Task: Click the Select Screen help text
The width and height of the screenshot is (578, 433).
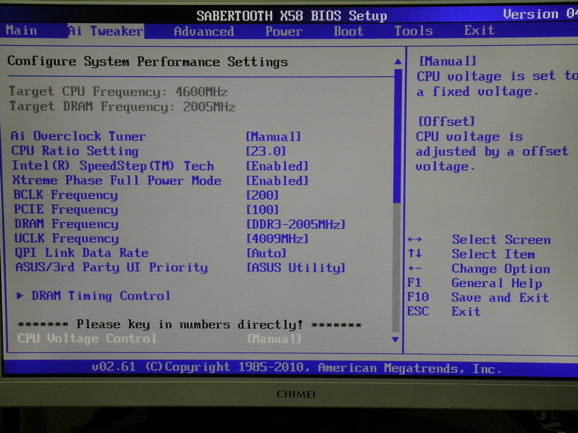Action: 501,240
